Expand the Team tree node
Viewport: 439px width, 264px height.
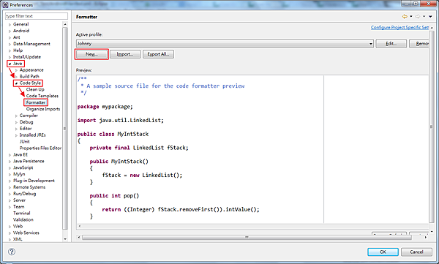10,207
